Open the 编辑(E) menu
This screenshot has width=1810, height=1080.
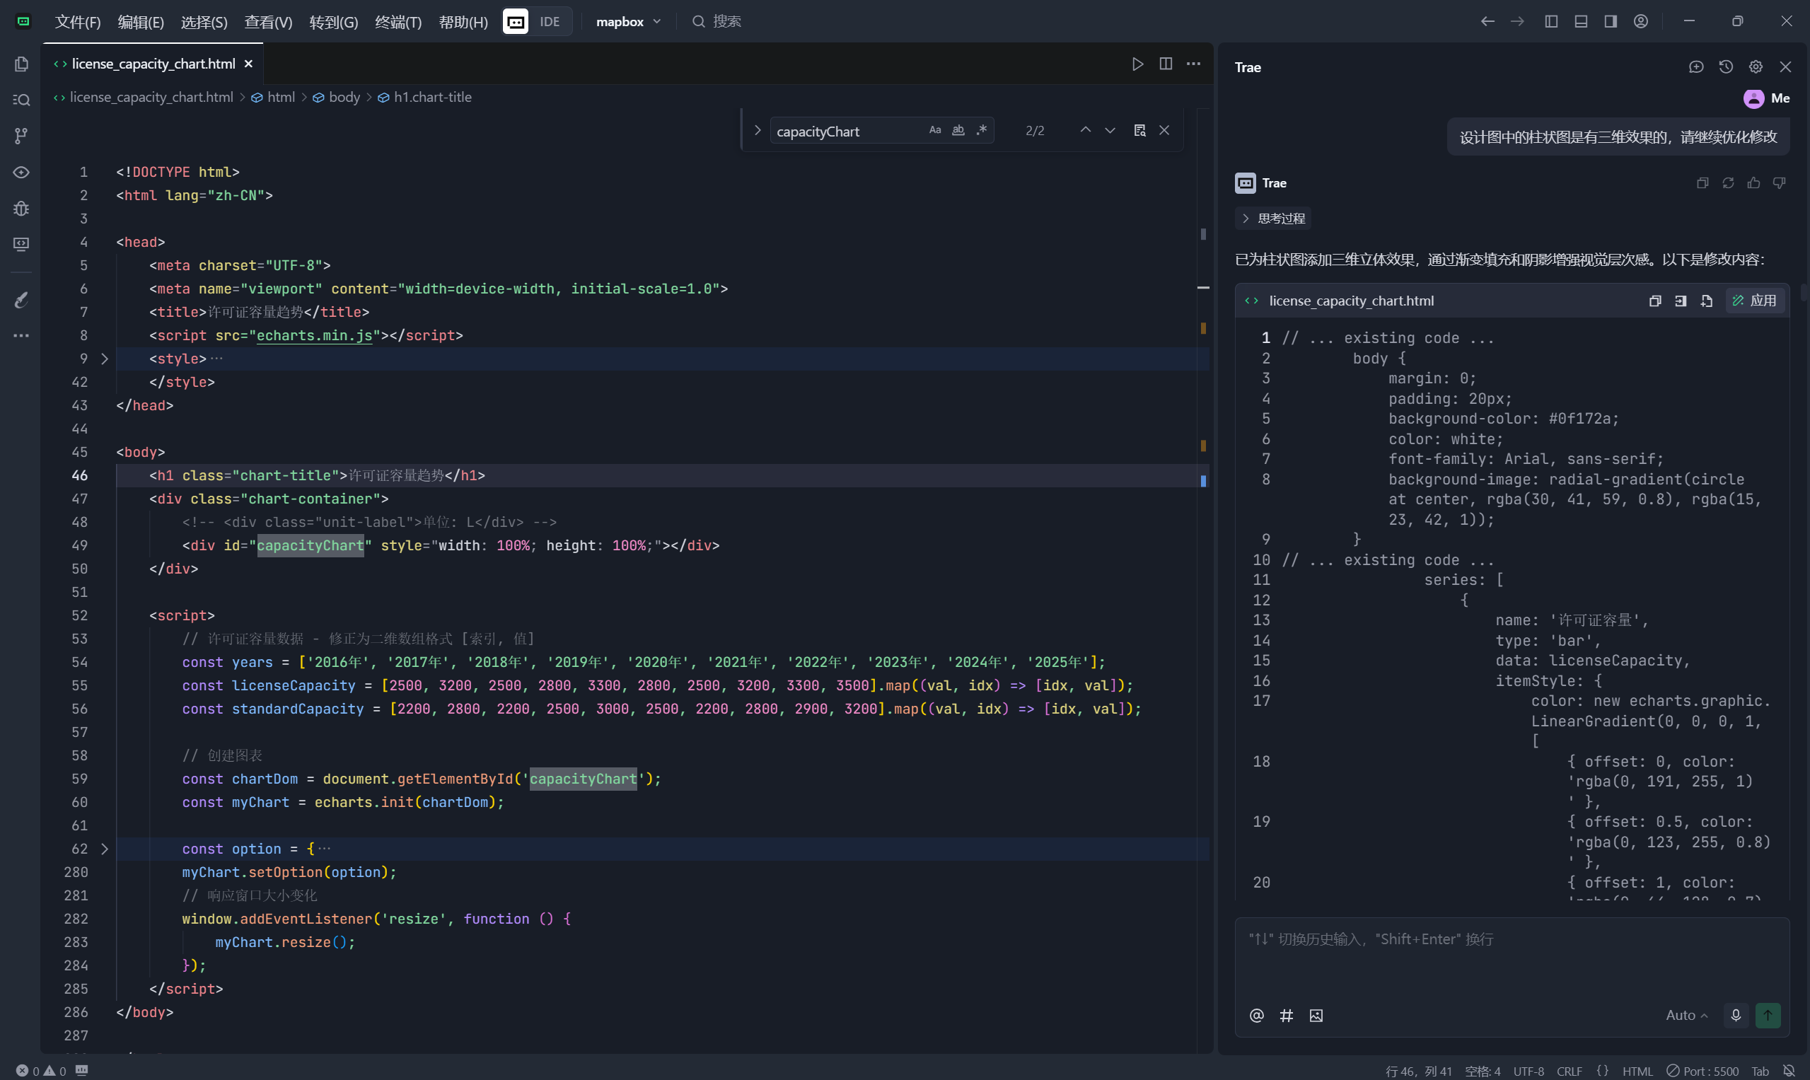[x=141, y=22]
